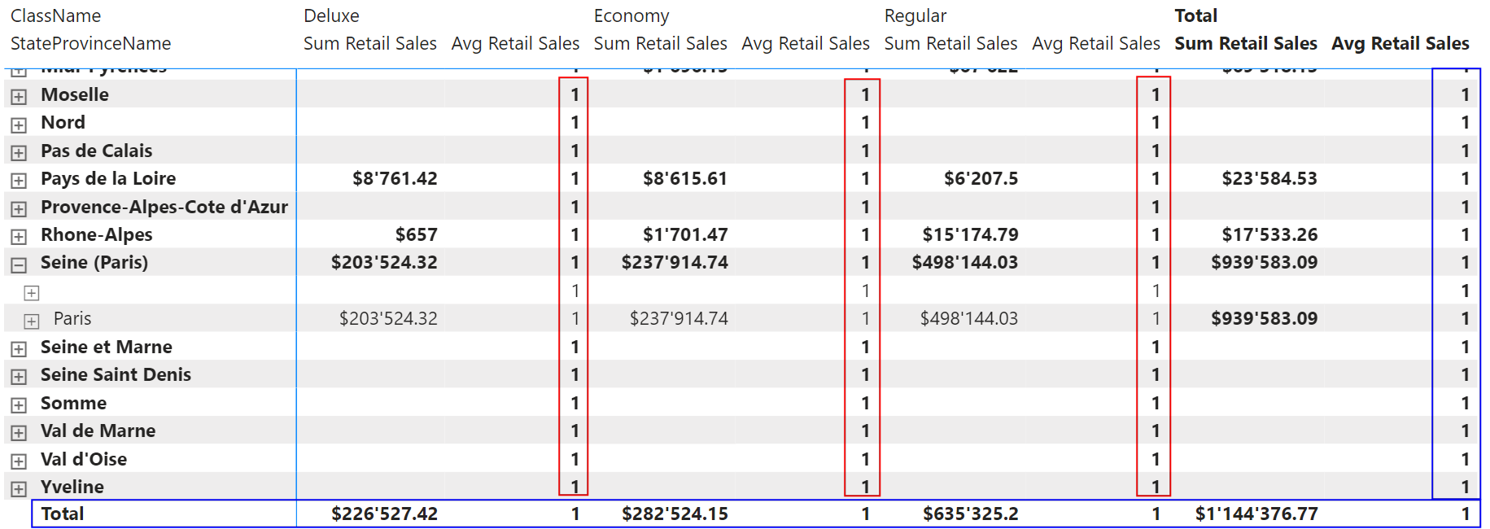Expand the Provence-Alpes-Cote d'Azur row
The width and height of the screenshot is (1490, 529).
tap(19, 209)
